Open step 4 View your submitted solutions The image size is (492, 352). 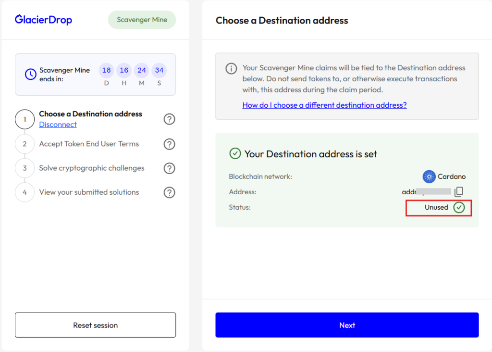(89, 192)
